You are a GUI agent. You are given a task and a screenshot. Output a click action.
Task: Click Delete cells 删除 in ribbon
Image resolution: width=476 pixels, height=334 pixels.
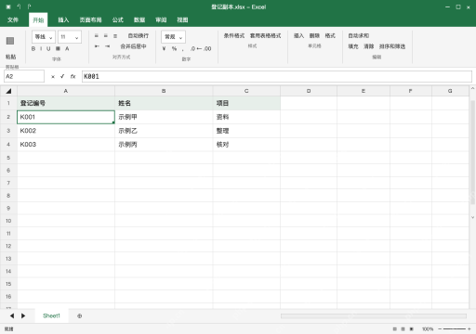pyautogui.click(x=314, y=36)
